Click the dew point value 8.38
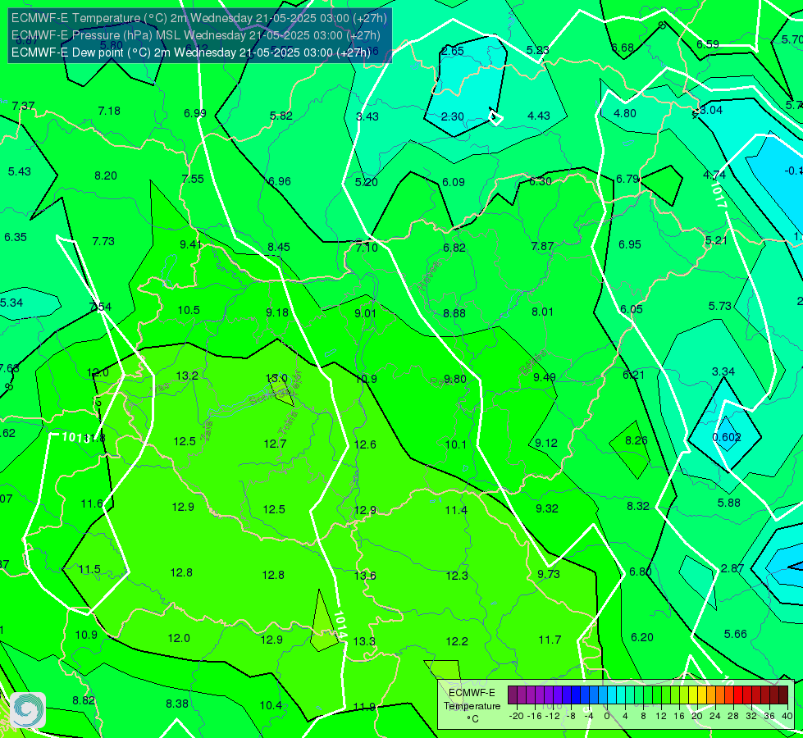Viewport: 803px width, 738px height. (x=177, y=704)
